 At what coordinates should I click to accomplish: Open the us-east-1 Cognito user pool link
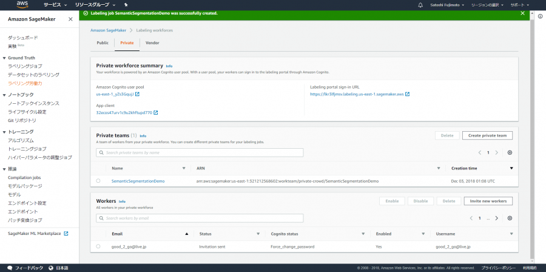point(115,94)
